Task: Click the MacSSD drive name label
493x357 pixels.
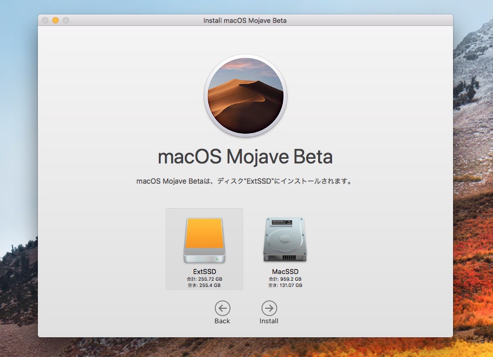Action: pyautogui.click(x=285, y=272)
